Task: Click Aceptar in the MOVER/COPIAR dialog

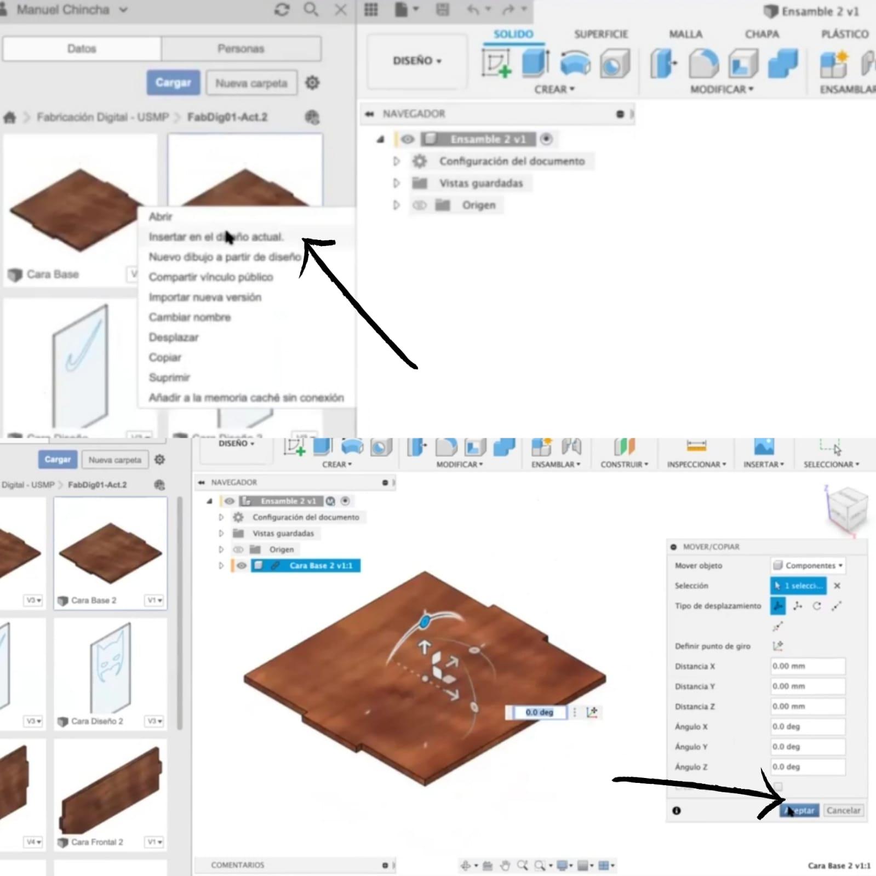Action: coord(800,810)
